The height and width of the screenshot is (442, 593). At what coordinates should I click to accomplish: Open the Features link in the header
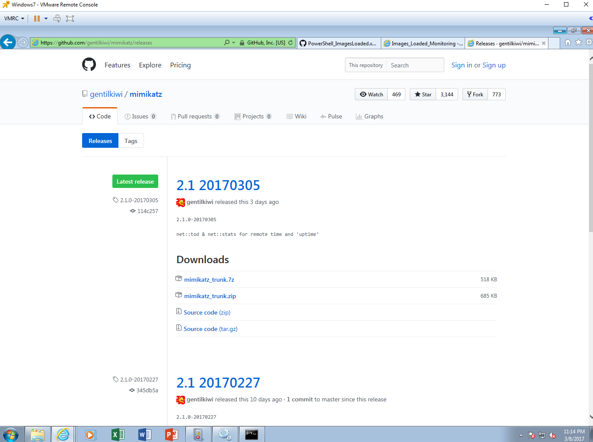pos(118,65)
